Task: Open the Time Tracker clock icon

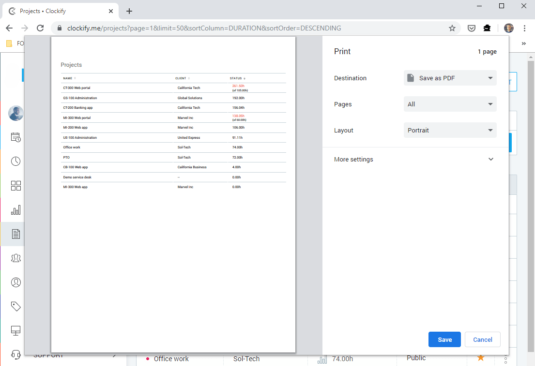Action: [16, 161]
